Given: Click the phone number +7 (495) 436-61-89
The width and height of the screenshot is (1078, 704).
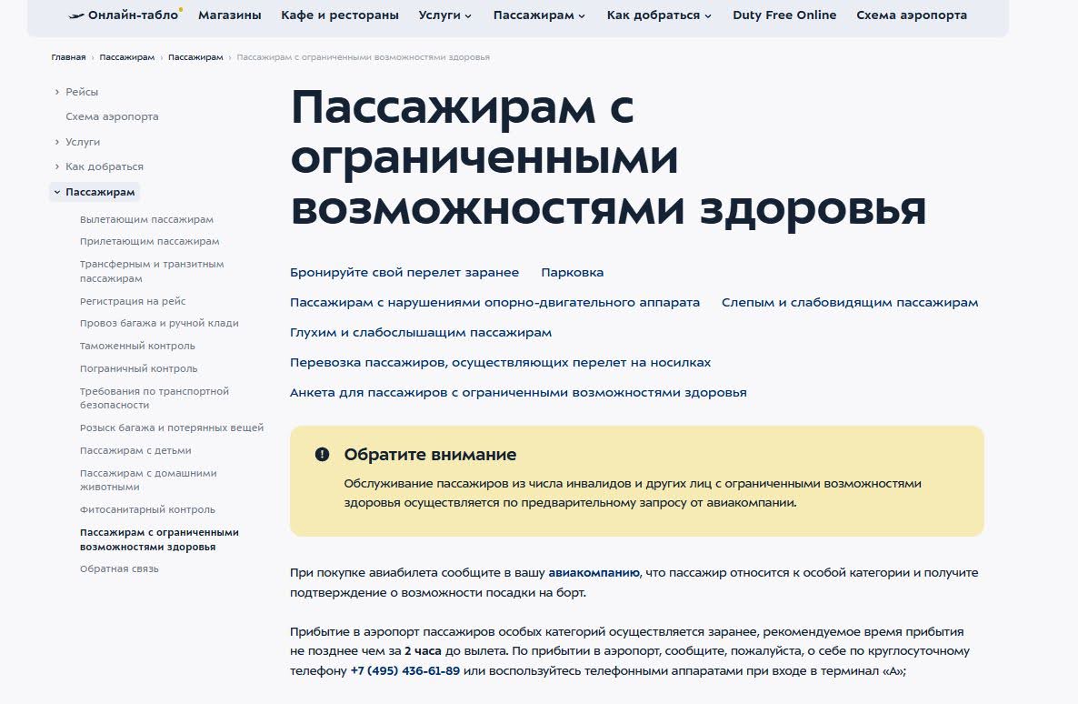Looking at the screenshot, I should tap(406, 675).
